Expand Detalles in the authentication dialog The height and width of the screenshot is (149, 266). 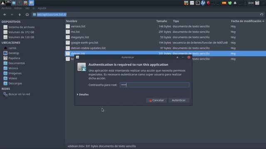[x=83, y=94]
